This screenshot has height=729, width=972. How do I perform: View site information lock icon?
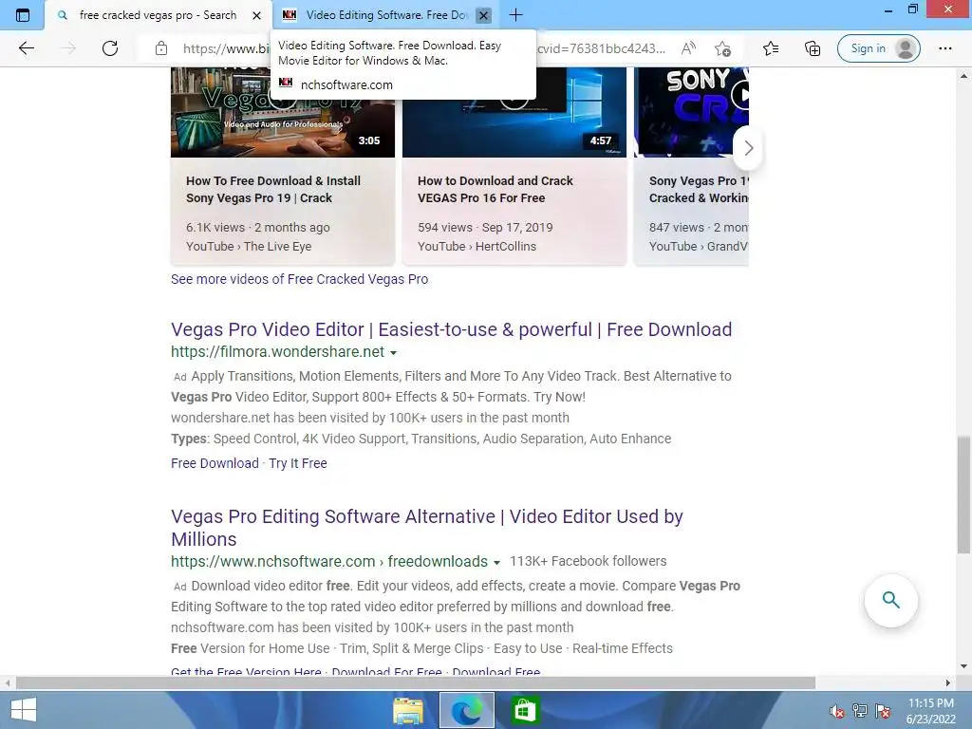161,48
